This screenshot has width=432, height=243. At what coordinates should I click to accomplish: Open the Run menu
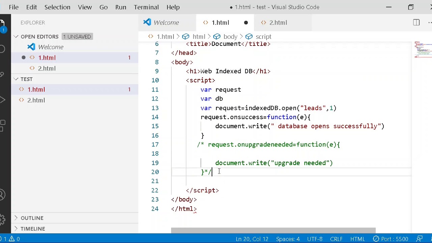point(120,7)
